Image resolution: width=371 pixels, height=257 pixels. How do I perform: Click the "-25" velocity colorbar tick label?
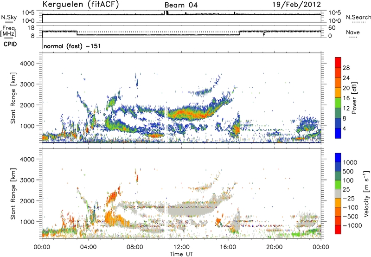(x=349, y=199)
